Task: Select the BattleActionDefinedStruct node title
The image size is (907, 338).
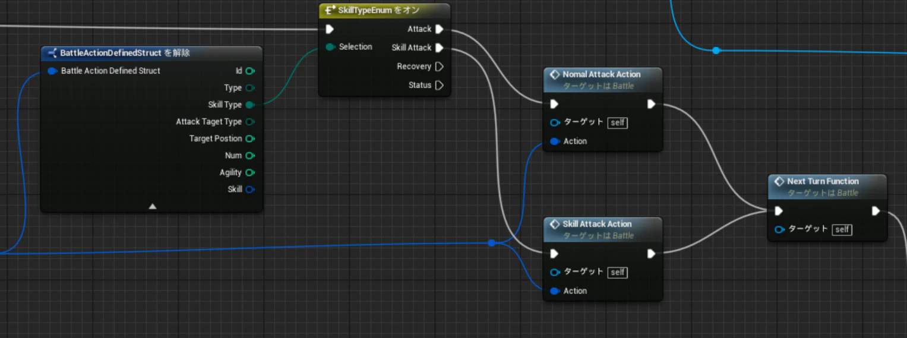Action: click(x=125, y=53)
